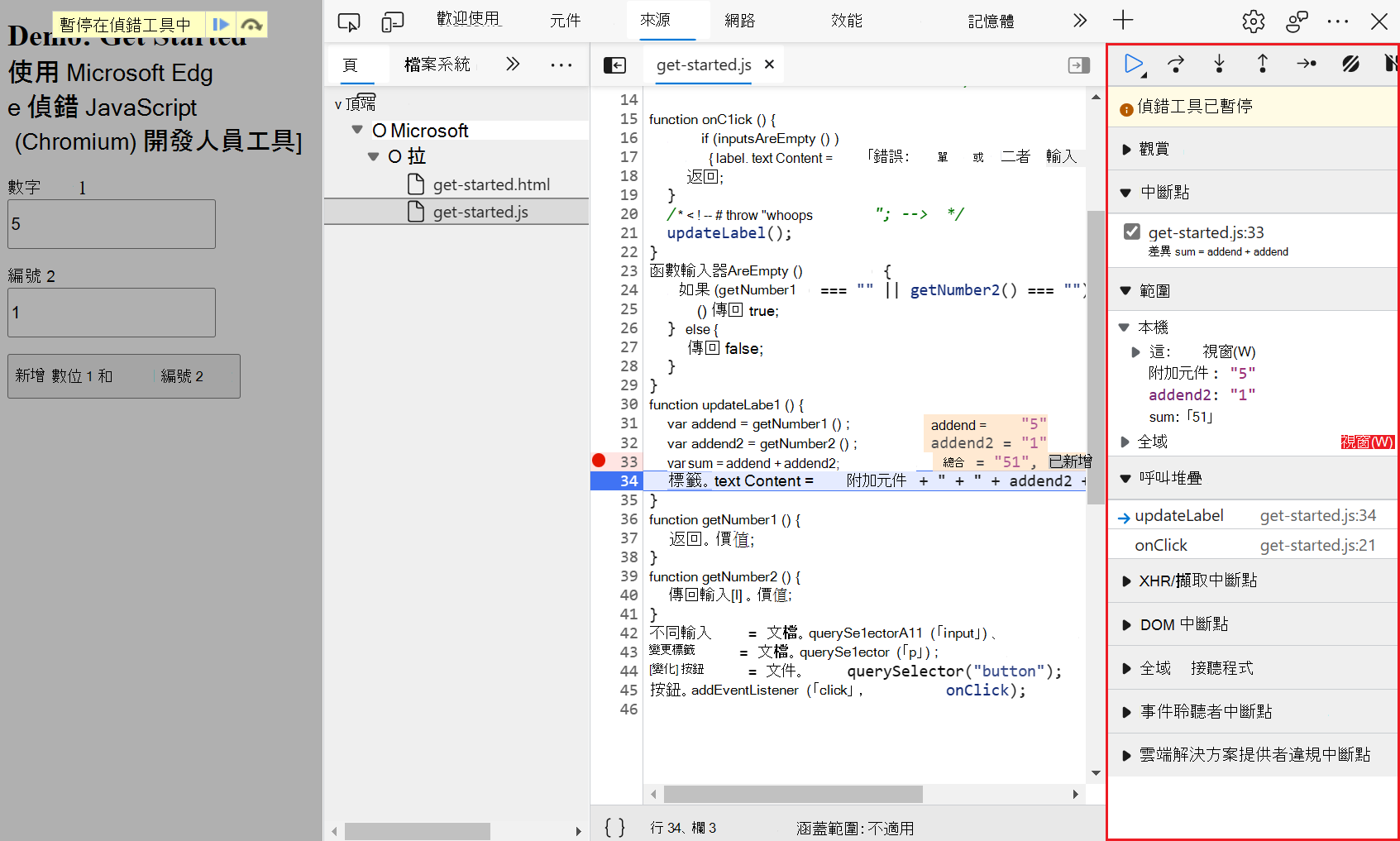Collapse the 拉 folder node

373,155
